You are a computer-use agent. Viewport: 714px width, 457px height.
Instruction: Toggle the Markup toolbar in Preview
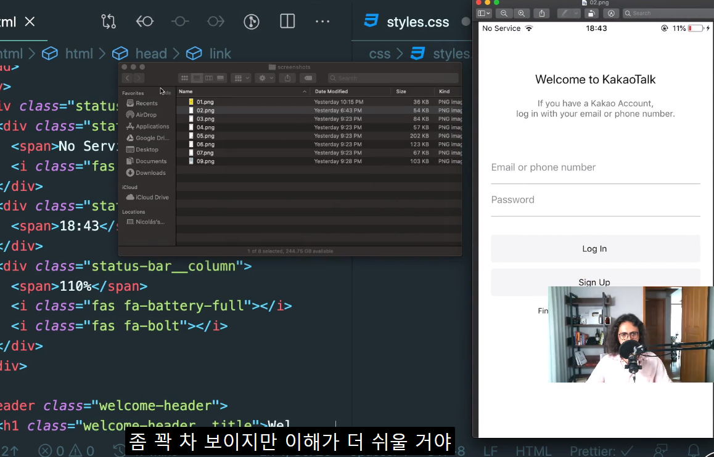click(611, 14)
